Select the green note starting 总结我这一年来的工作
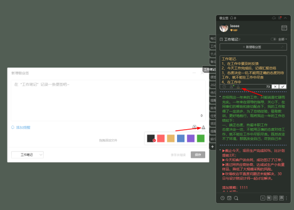The image size is (294, 210). [x=253, y=118]
